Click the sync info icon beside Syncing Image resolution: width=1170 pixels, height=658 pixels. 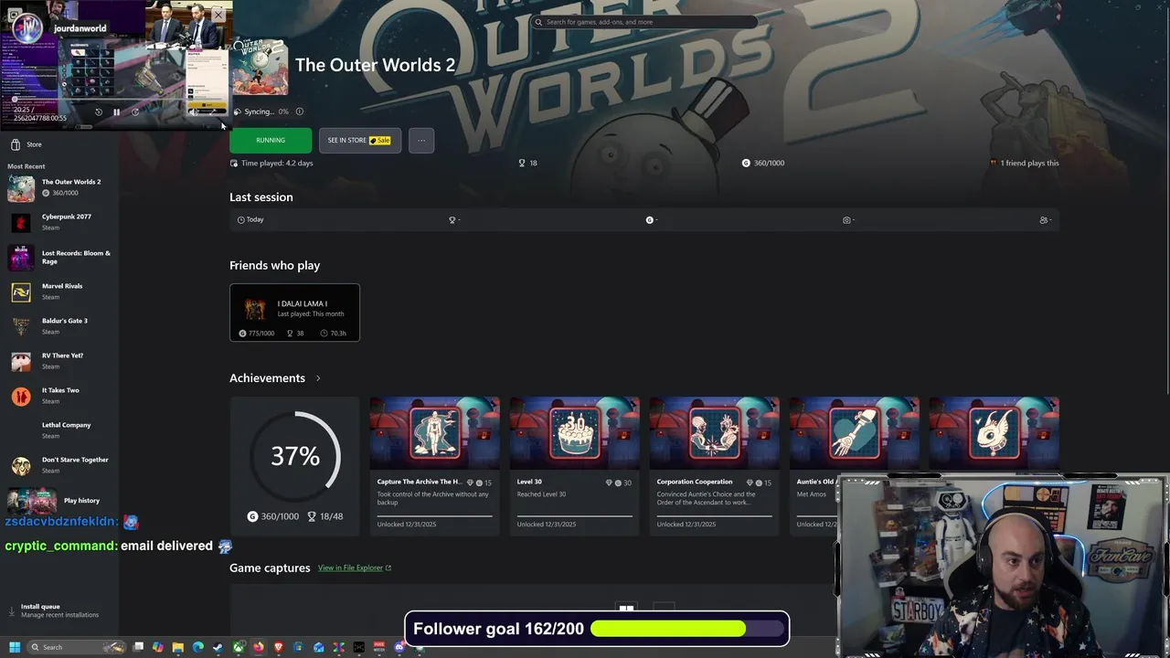click(299, 111)
